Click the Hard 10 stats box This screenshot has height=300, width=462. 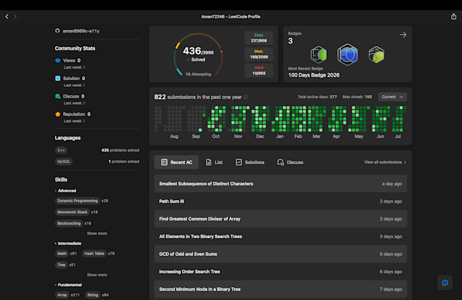[x=259, y=71]
